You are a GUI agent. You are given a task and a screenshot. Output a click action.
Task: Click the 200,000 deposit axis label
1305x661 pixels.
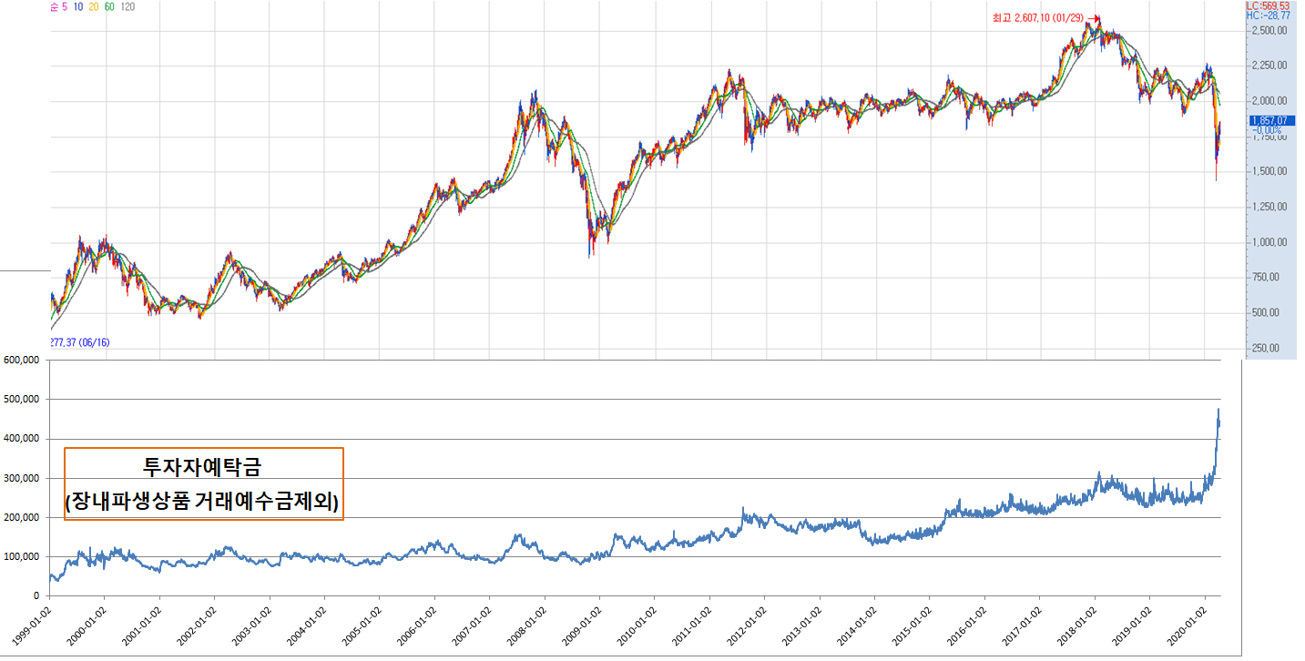22,517
